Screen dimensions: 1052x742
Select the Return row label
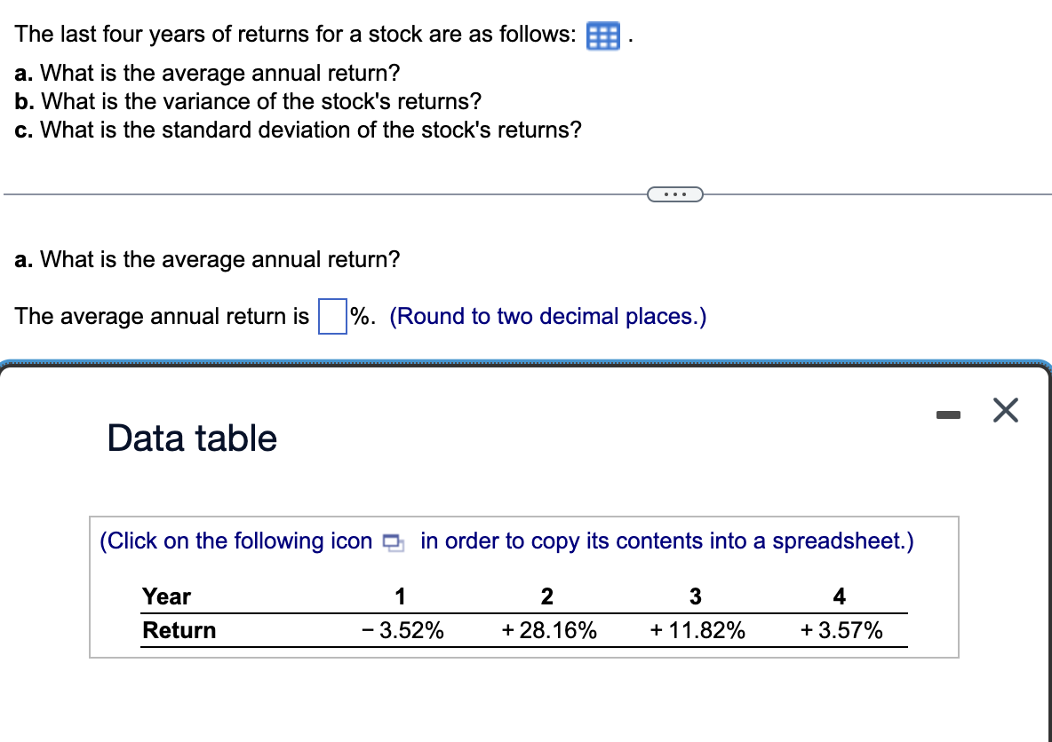[179, 630]
